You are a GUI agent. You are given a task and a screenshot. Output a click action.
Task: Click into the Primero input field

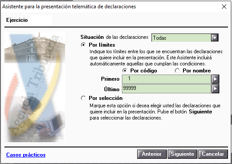coord(166,79)
